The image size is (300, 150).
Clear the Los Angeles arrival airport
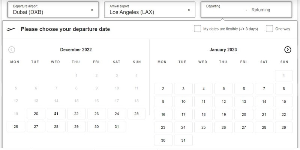coord(189,10)
